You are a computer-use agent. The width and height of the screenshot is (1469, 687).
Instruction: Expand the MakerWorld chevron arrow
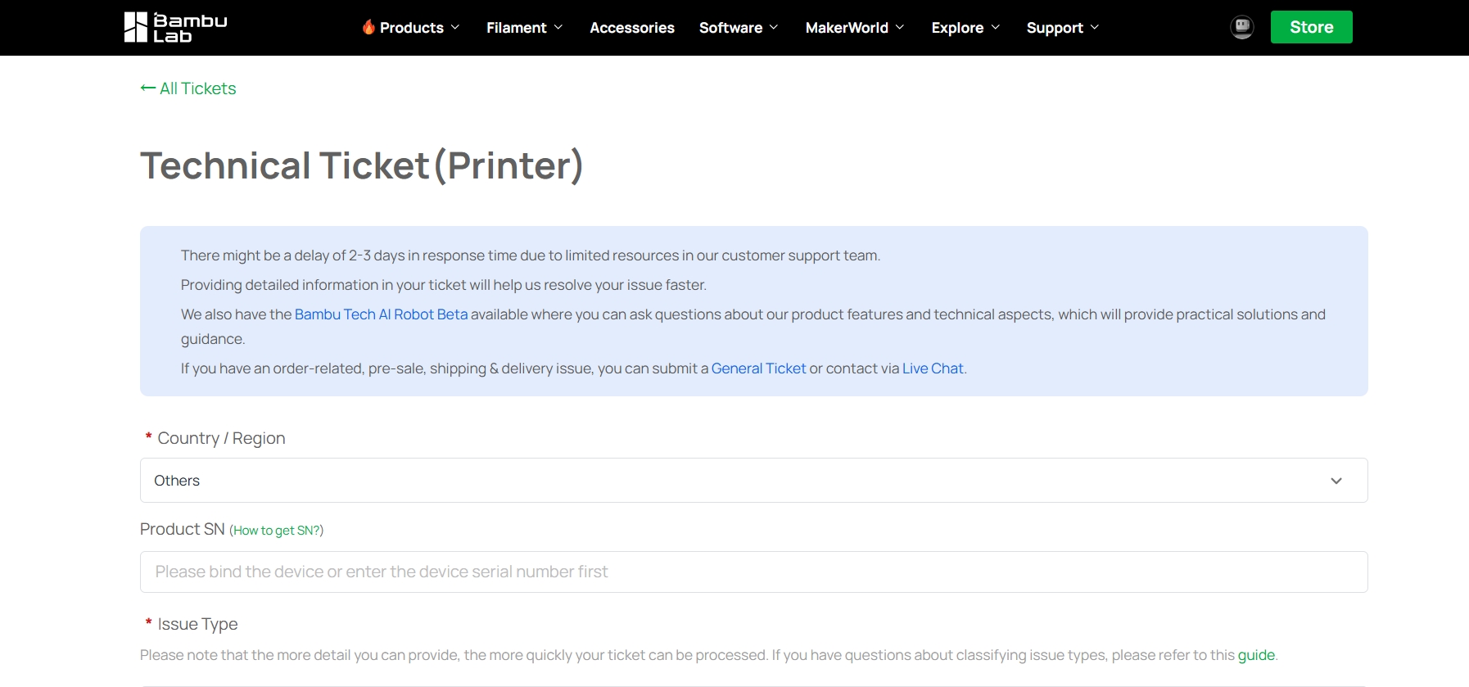tap(899, 27)
